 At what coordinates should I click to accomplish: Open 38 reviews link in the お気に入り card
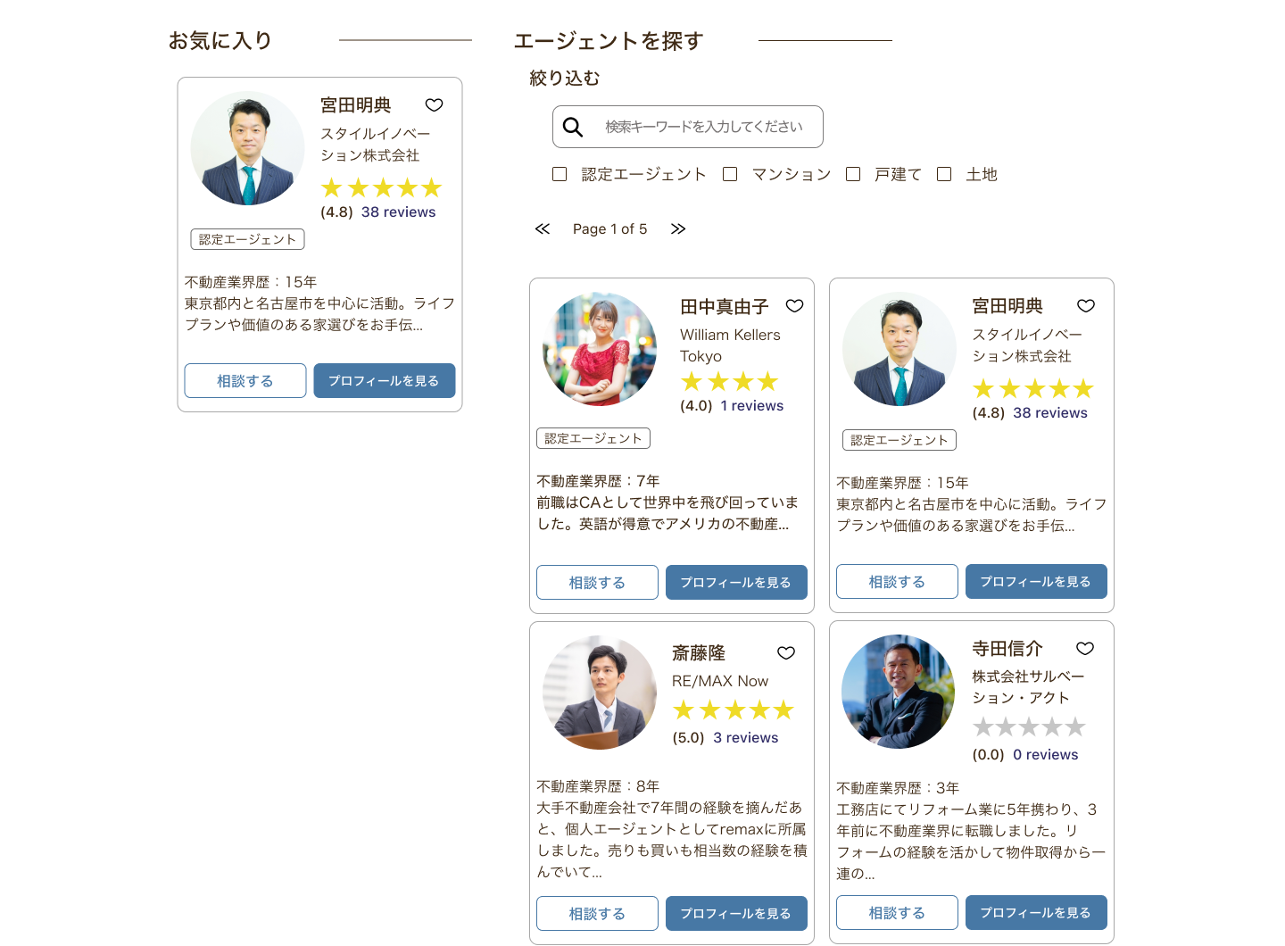coord(398,212)
